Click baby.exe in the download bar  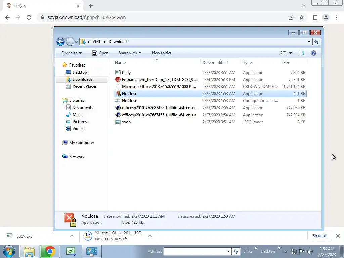click(x=24, y=236)
